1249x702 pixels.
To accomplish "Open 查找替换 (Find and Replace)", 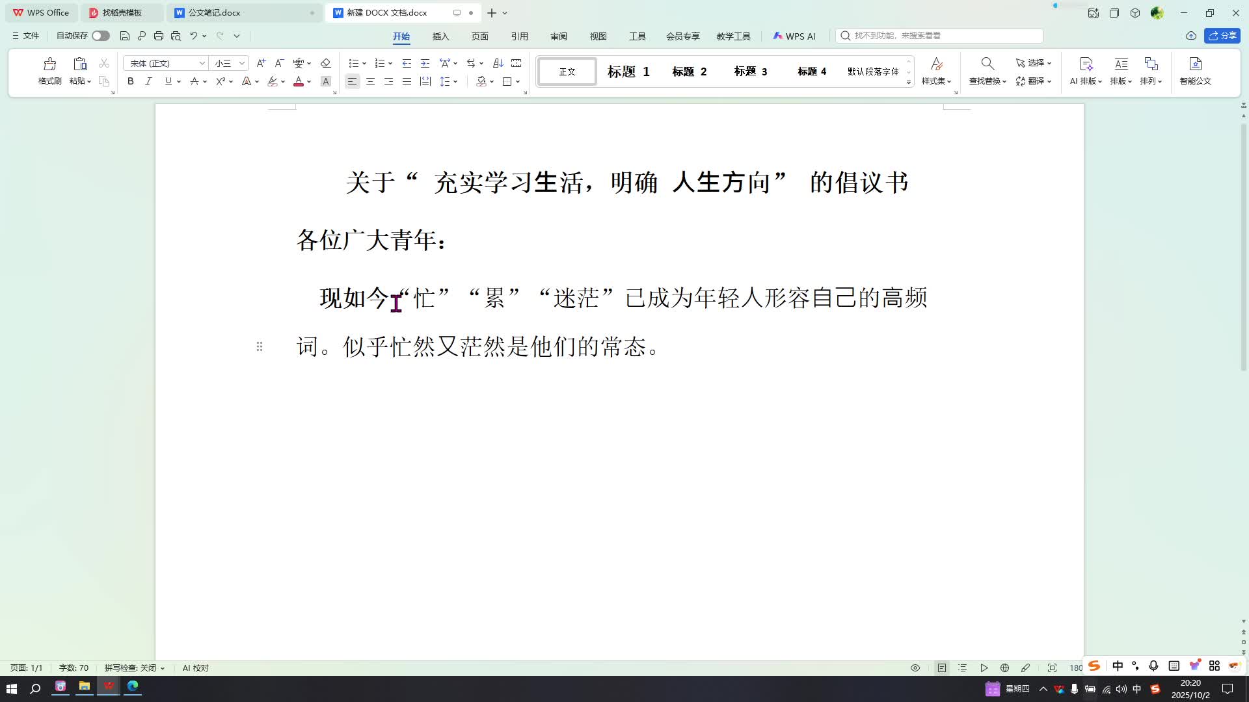I will [x=986, y=70].
